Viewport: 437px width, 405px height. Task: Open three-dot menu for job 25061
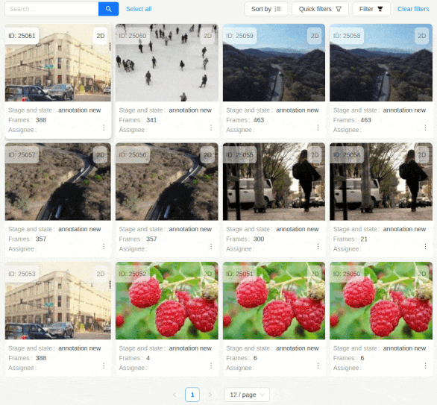104,128
